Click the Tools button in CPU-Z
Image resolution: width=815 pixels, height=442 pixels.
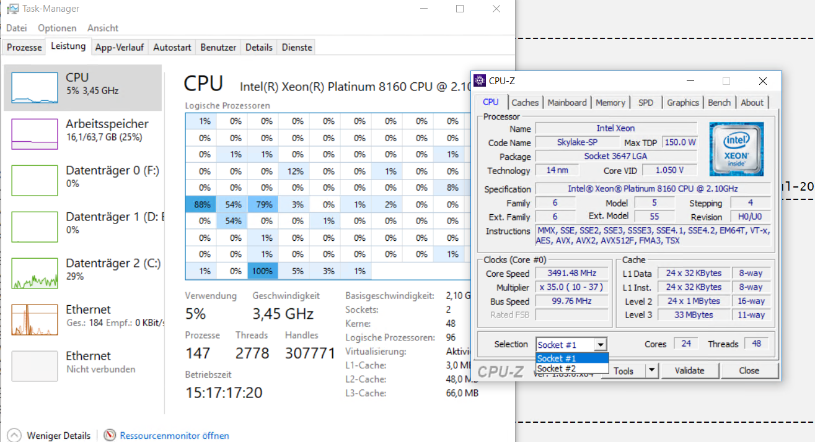623,371
